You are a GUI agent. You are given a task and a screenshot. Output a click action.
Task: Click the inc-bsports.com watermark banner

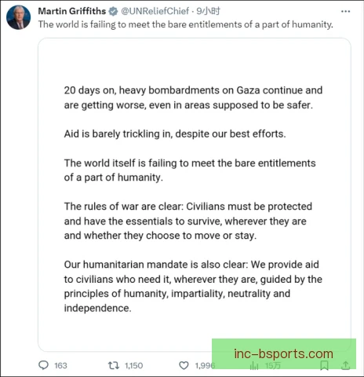(x=284, y=353)
